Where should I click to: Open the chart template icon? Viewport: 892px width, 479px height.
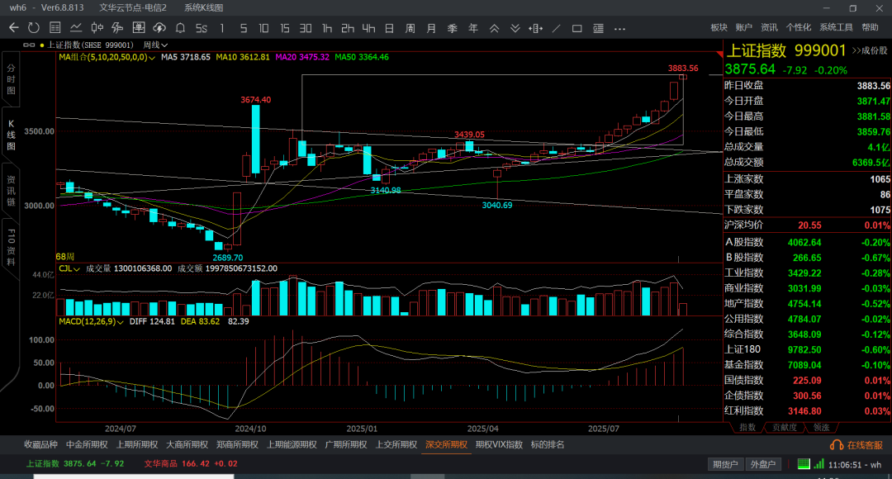139,28
